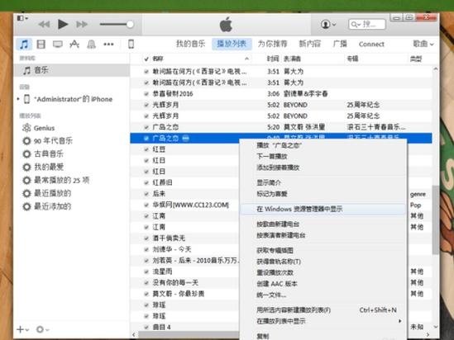
Task: Switch to the 新内容 tab
Action: [310, 44]
